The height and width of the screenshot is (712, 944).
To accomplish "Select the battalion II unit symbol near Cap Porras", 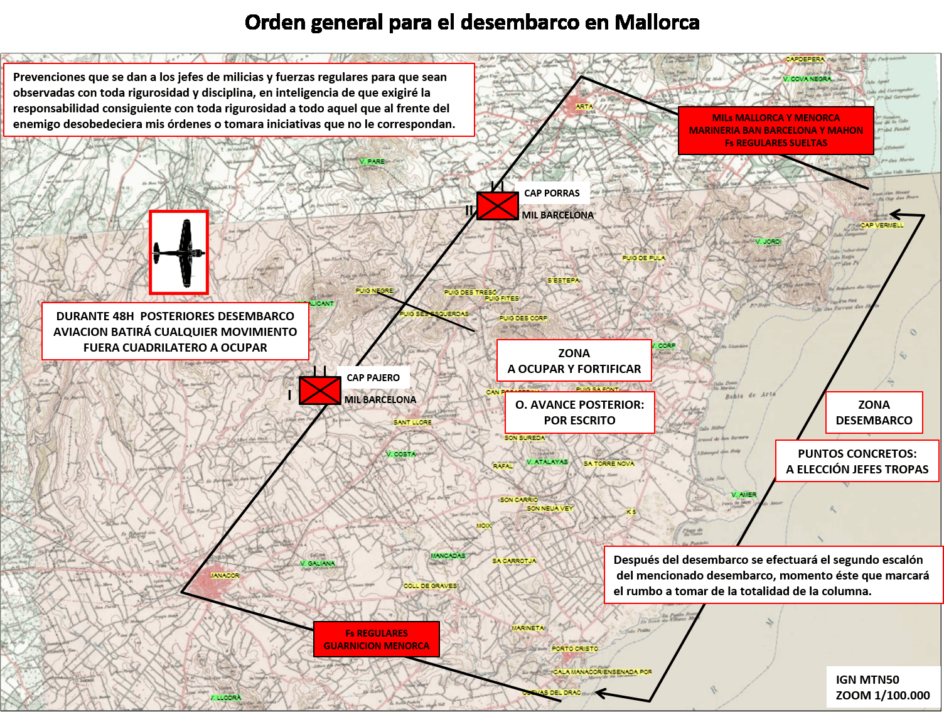I will [x=498, y=205].
